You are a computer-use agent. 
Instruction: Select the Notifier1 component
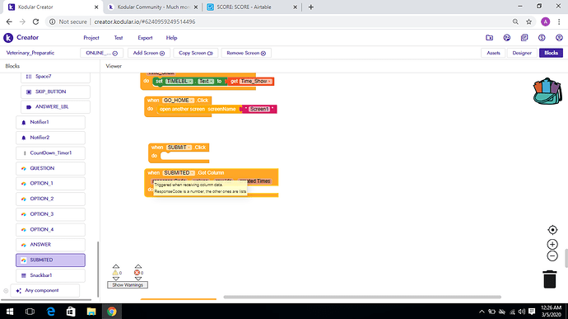50,122
